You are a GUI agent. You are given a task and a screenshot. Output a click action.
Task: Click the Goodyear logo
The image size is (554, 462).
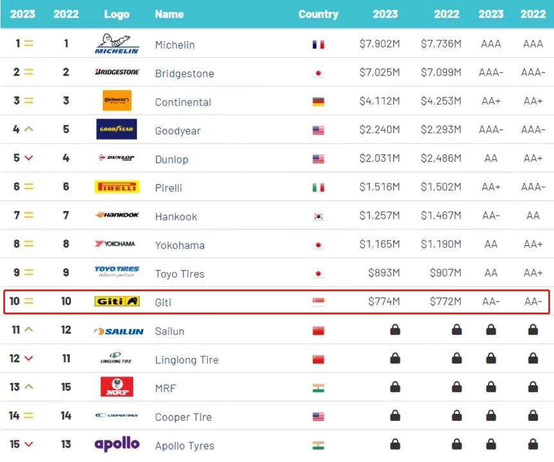pos(117,130)
